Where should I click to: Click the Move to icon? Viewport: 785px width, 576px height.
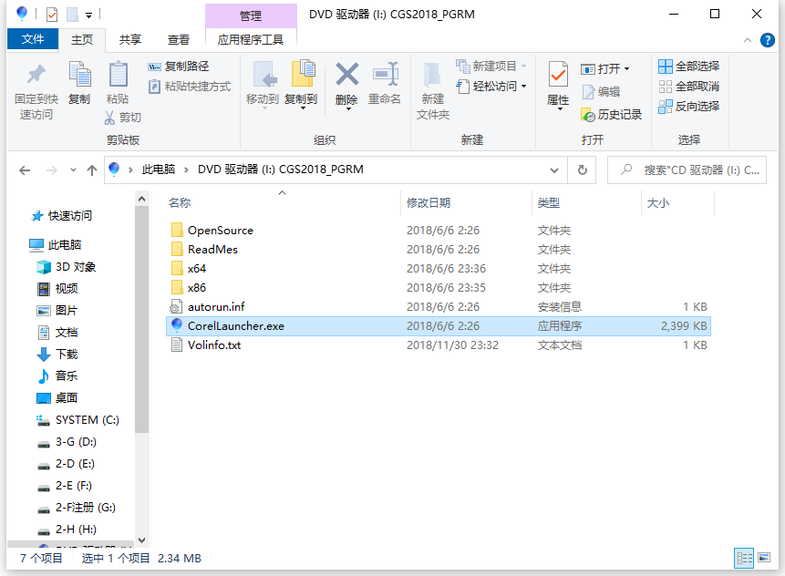click(264, 75)
